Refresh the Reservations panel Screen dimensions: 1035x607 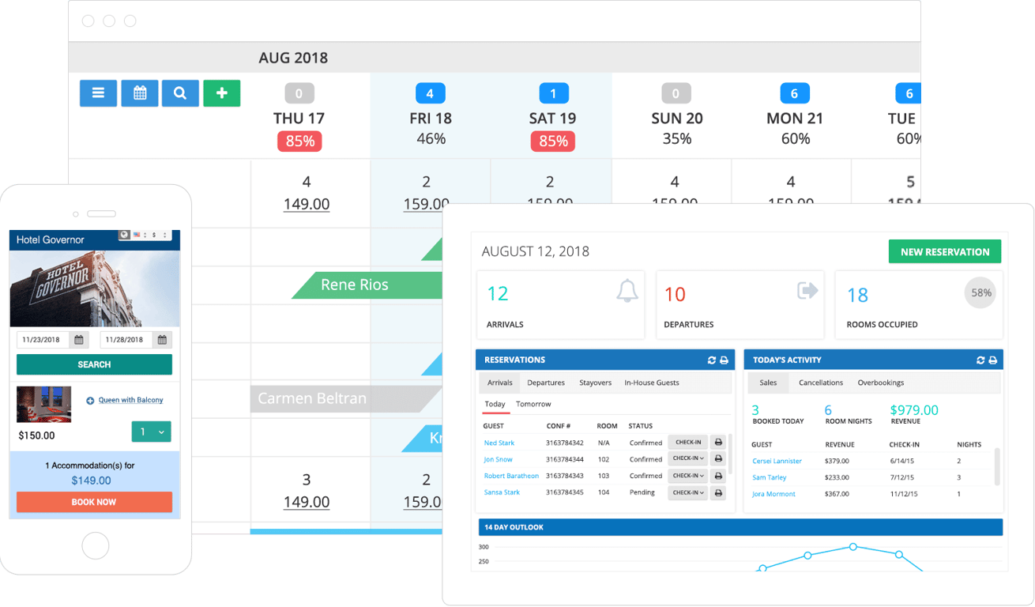pyautogui.click(x=711, y=360)
